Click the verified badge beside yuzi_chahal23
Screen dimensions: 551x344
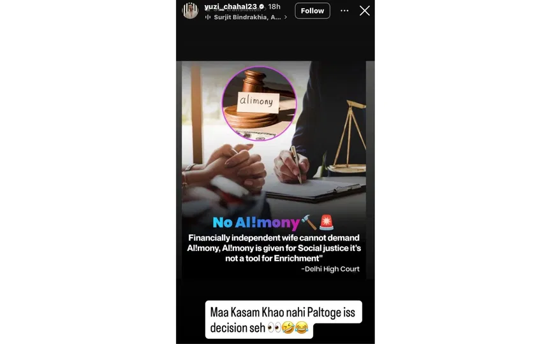[x=261, y=6]
